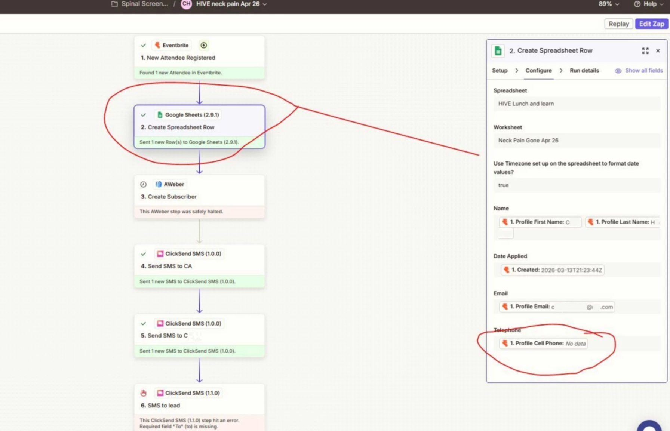Click the Help question mark icon
Viewport: 670px width, 431px height.
pyautogui.click(x=637, y=4)
